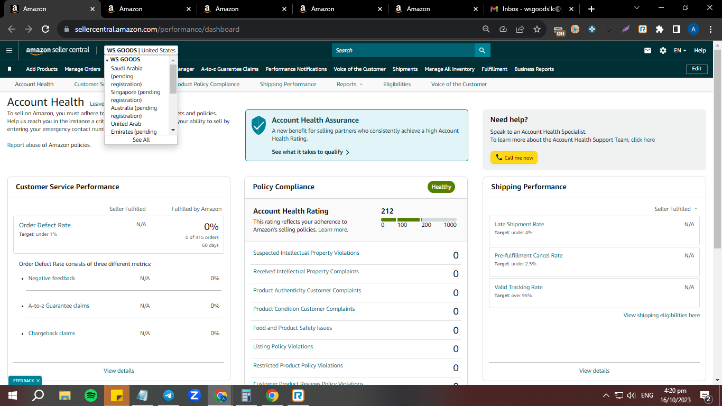Screen dimensions: 722x406
Task: Open the notification center icon
Action: [x=705, y=395]
